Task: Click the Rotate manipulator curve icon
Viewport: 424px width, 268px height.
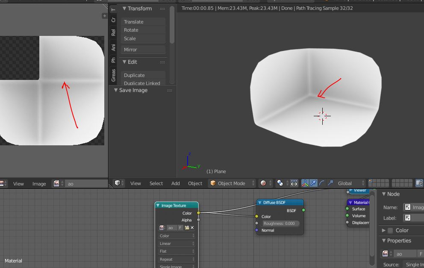Action: (322, 183)
